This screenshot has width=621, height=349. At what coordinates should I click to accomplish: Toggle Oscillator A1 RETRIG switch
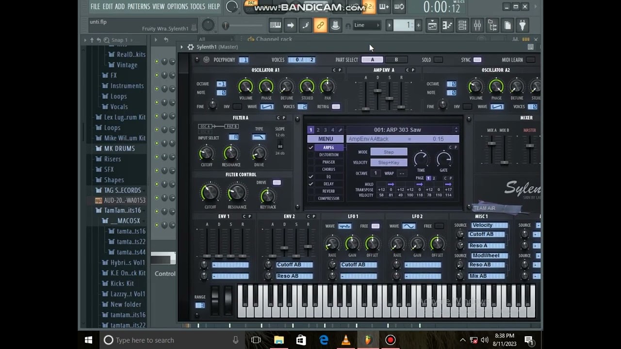click(336, 107)
